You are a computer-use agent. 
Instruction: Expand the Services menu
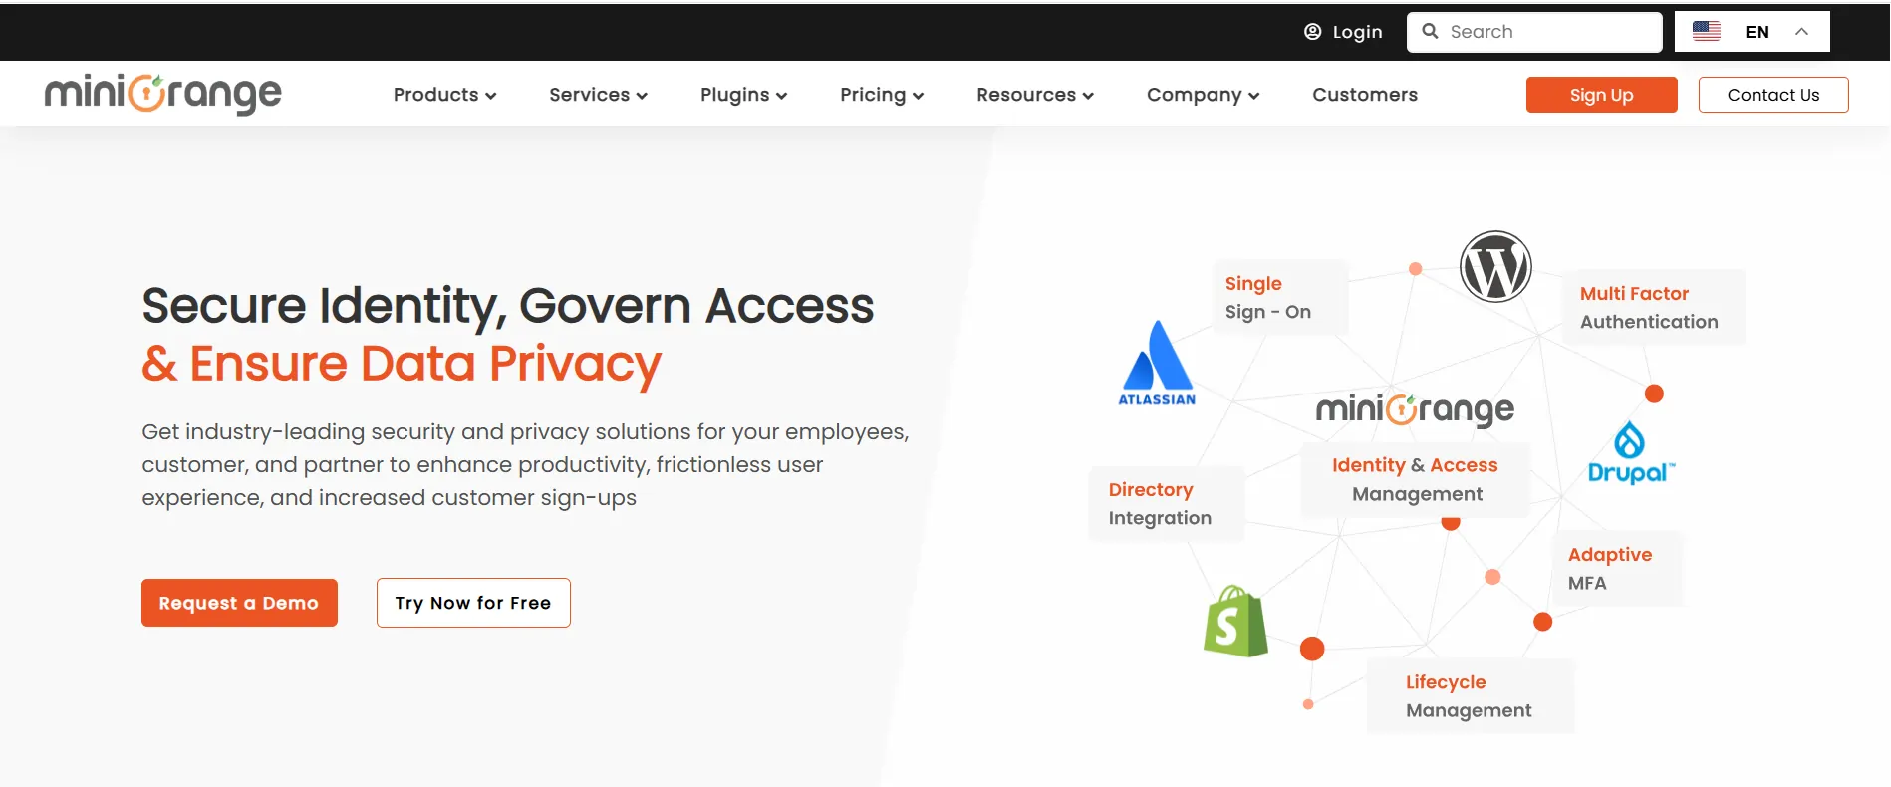click(598, 95)
